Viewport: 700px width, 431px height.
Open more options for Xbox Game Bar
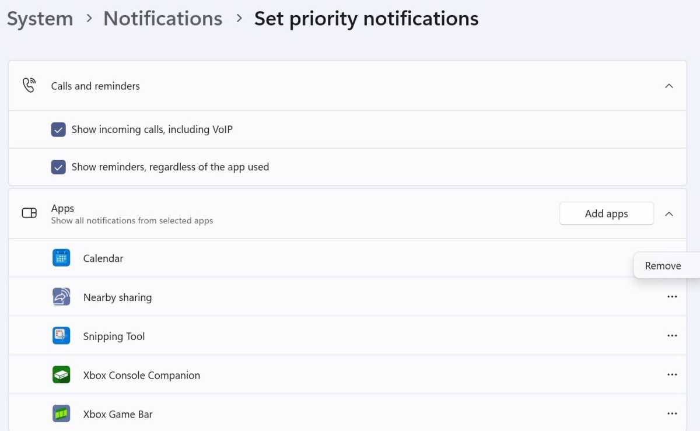point(672,414)
